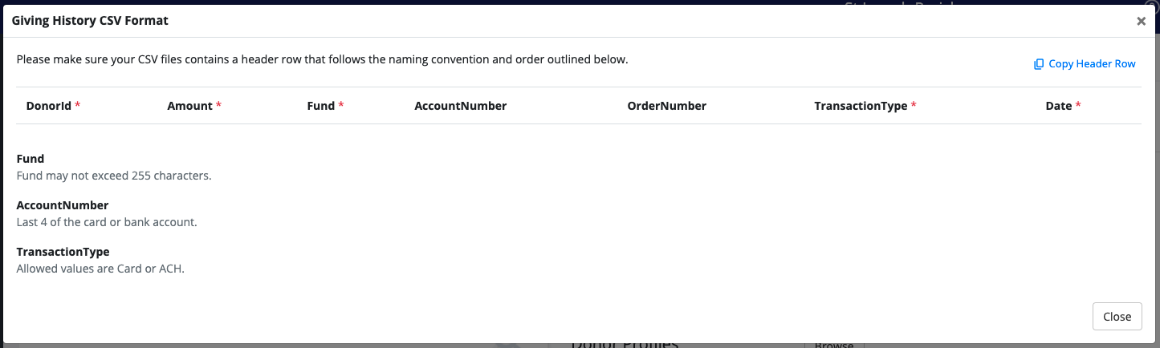Click the copy icon beside Copy Header Row
This screenshot has height=348, width=1160.
1039,64
